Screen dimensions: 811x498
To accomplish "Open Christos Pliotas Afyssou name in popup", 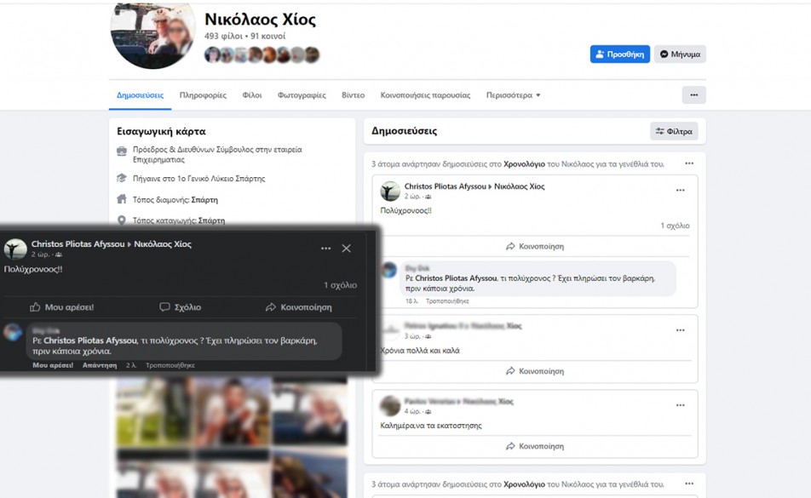I will click(x=78, y=243).
